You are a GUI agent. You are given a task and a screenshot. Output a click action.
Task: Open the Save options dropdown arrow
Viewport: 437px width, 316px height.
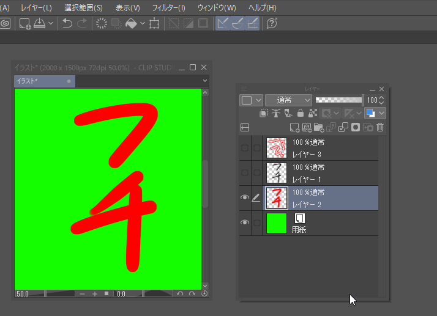51,23
